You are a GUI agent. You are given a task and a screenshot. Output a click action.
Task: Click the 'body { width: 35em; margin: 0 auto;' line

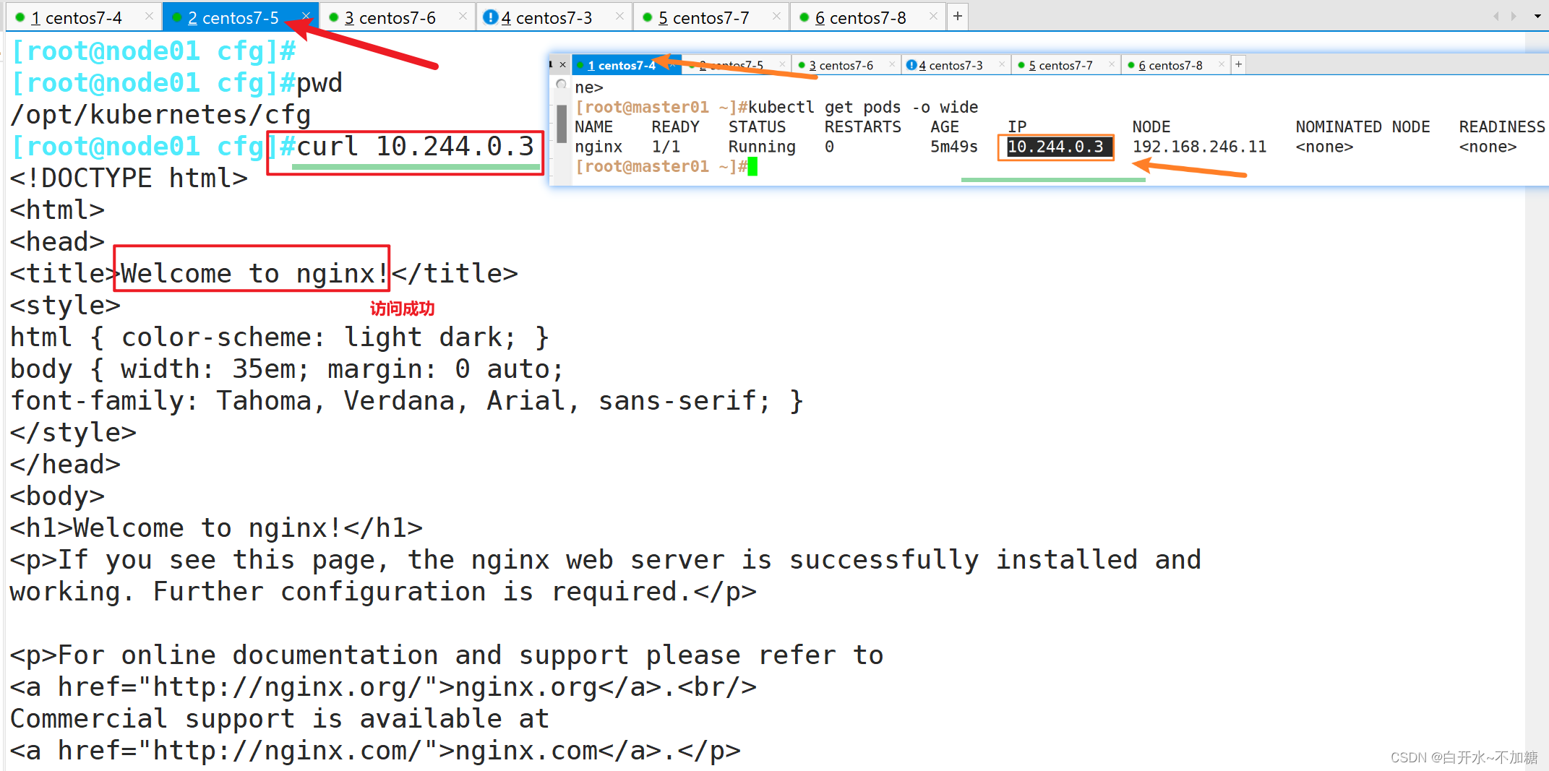click(x=287, y=369)
